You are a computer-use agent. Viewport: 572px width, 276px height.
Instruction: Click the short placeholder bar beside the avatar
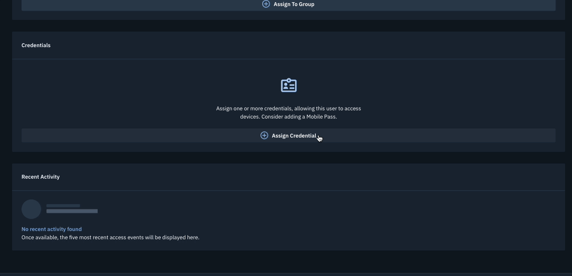tap(63, 206)
